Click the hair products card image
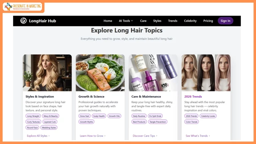Image resolution: width=256 pixels, height=144 pixels. (153, 73)
